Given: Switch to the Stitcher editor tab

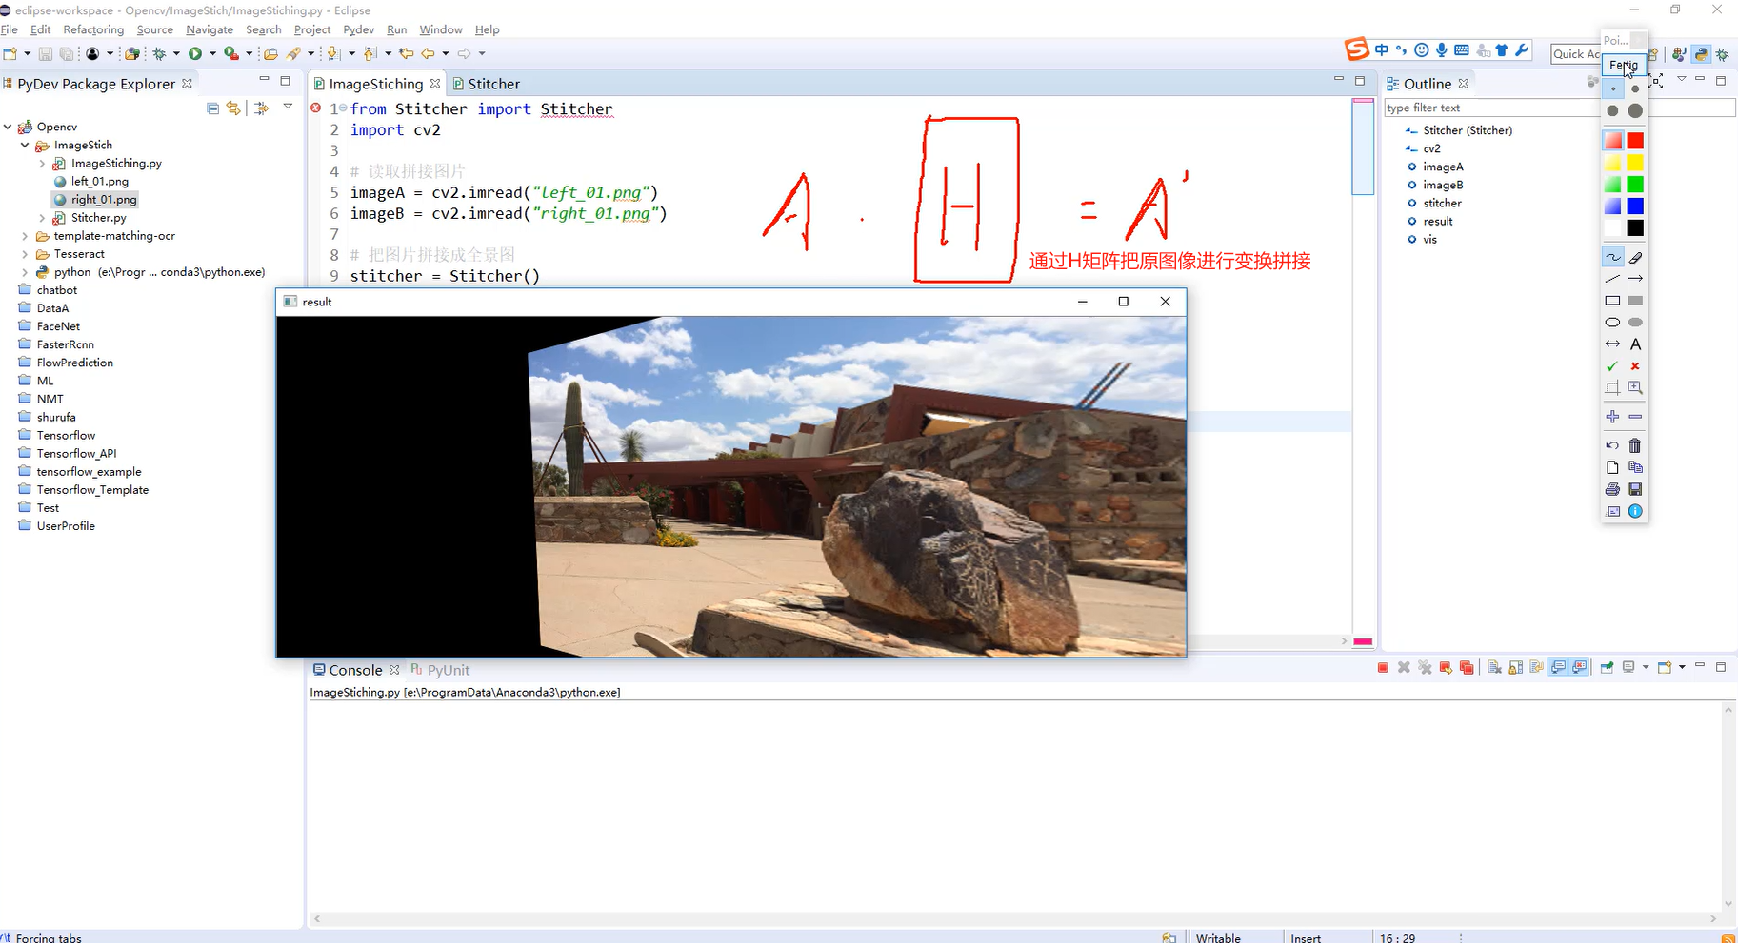Looking at the screenshot, I should (x=486, y=84).
